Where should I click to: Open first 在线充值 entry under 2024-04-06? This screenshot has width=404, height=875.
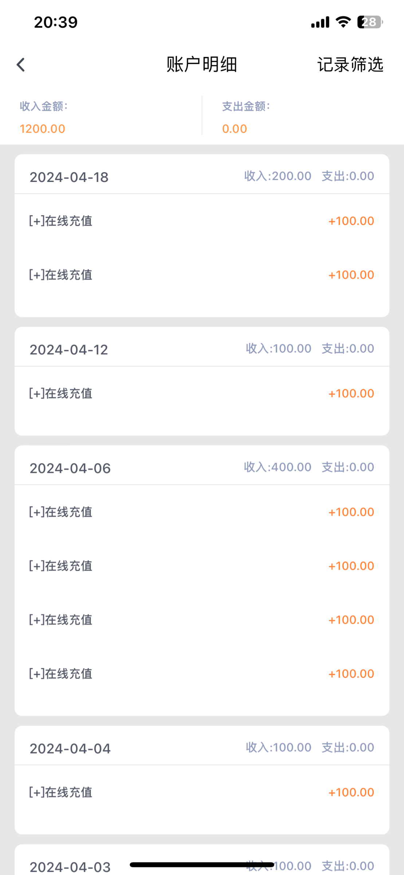coord(202,512)
